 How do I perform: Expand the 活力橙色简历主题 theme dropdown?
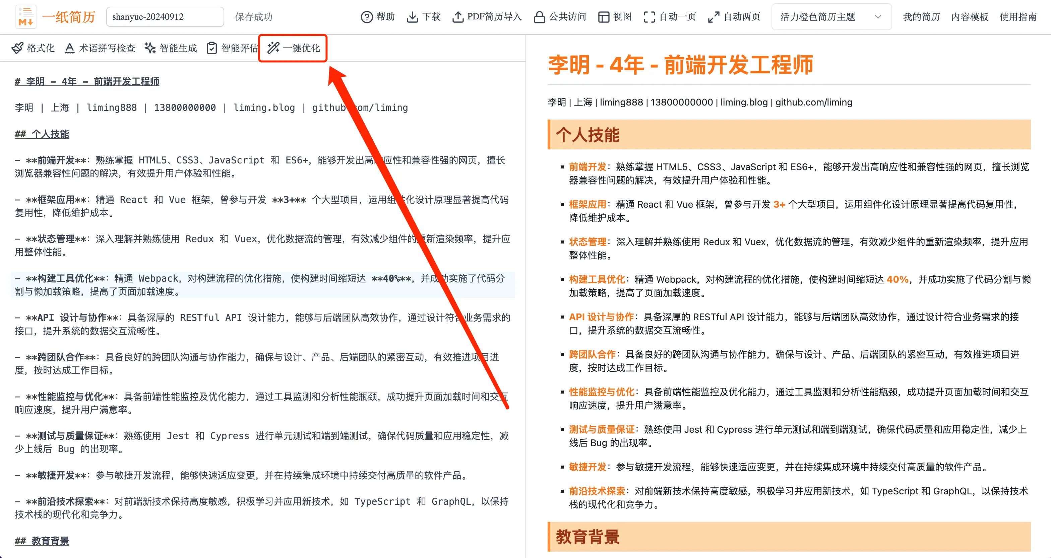pyautogui.click(x=831, y=17)
